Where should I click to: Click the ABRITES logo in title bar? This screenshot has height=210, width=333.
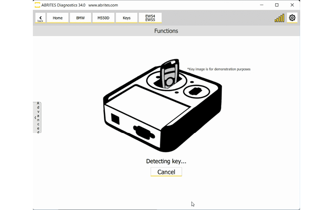tap(38, 5)
